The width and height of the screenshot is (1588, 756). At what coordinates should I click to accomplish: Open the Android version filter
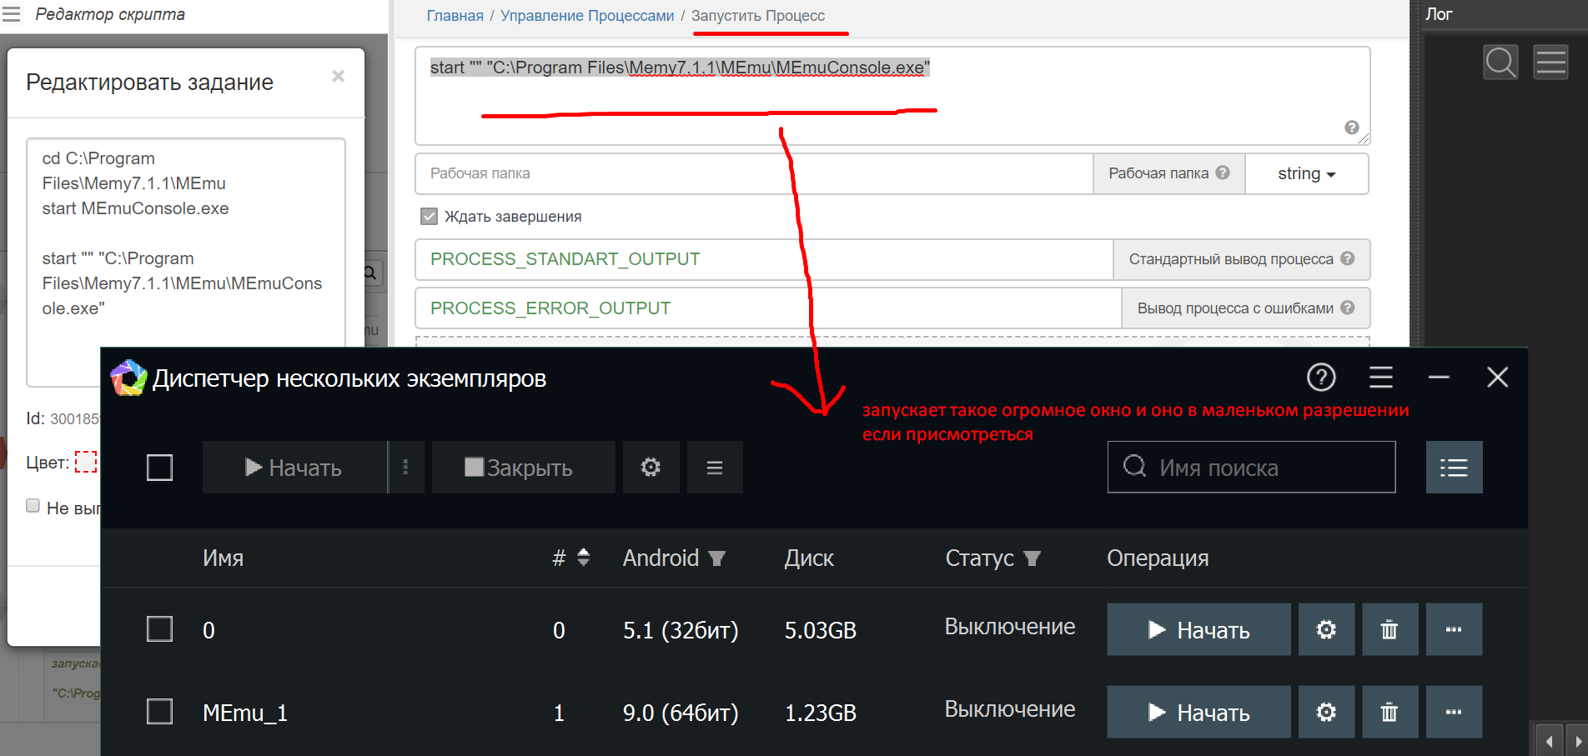(716, 558)
